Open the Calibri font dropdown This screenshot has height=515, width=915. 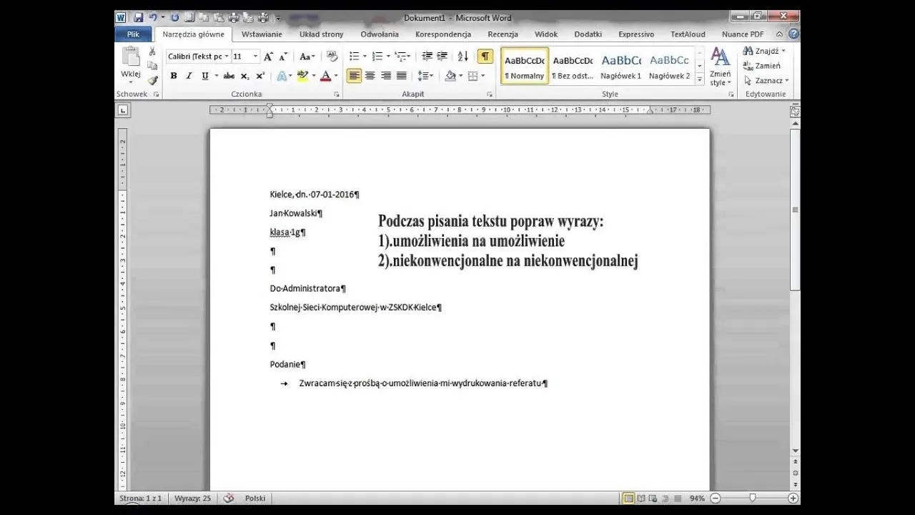[226, 56]
